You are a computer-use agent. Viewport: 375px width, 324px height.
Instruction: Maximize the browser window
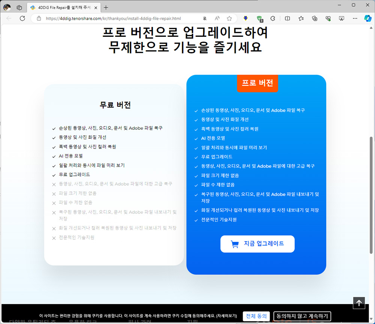click(x=354, y=5)
